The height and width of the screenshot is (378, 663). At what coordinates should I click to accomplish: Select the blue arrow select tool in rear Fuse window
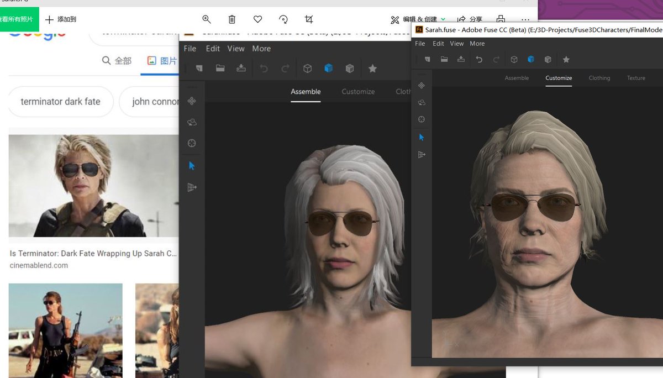pos(192,166)
